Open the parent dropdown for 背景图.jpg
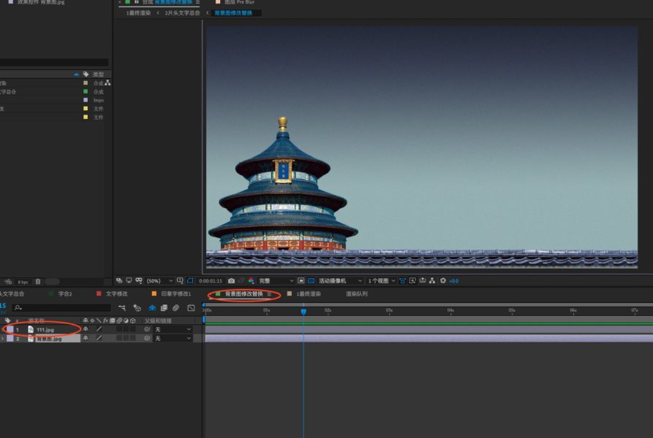The height and width of the screenshot is (438, 653). pos(173,338)
